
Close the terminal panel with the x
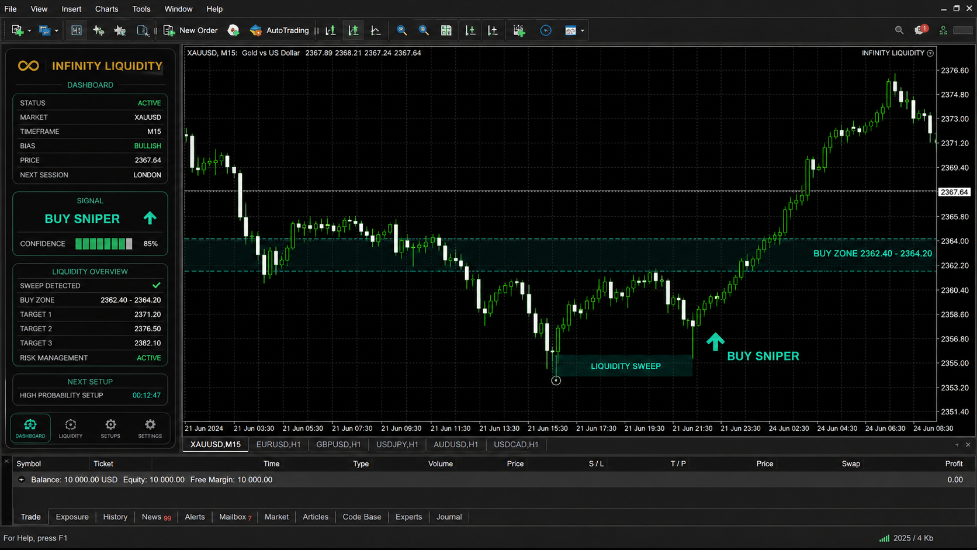6,462
